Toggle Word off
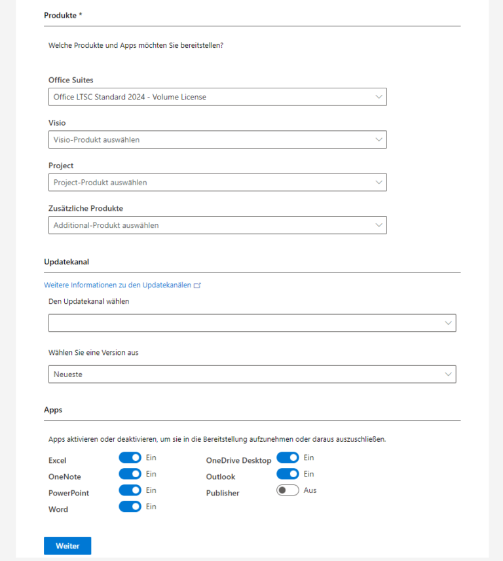This screenshot has width=503, height=561. [x=130, y=507]
